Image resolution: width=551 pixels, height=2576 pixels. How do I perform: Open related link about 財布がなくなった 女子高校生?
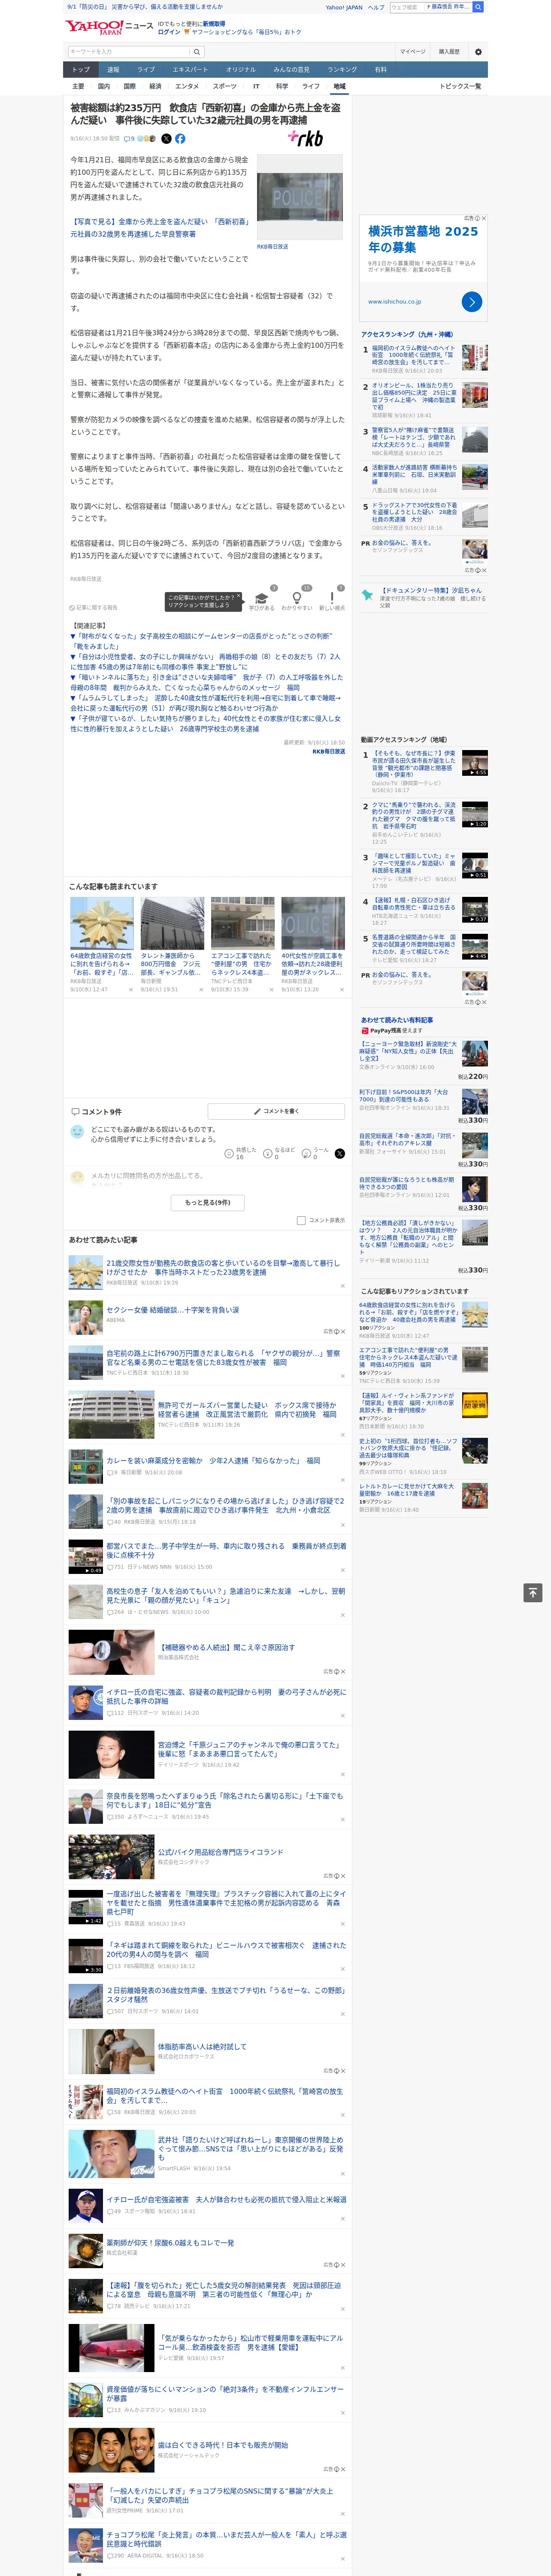200,641
